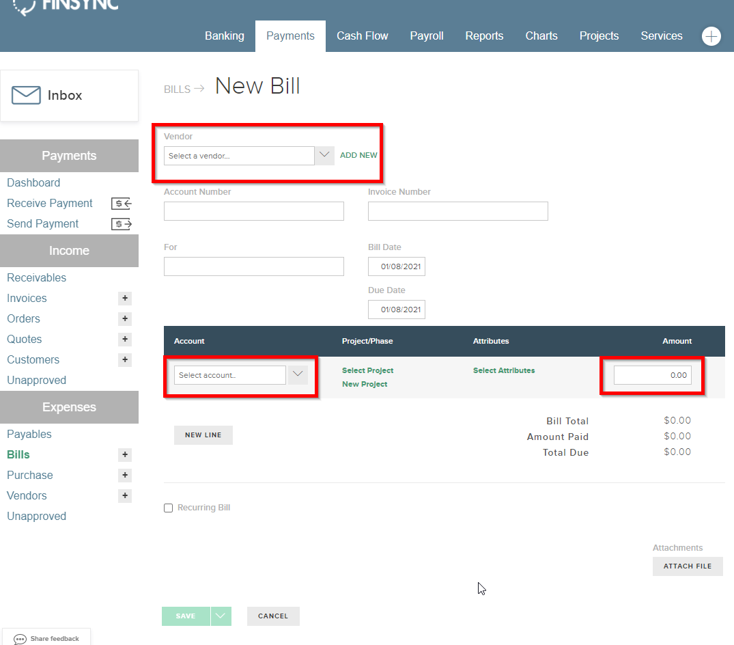The image size is (734, 645).
Task: Go to the Services tab
Action: tap(662, 36)
